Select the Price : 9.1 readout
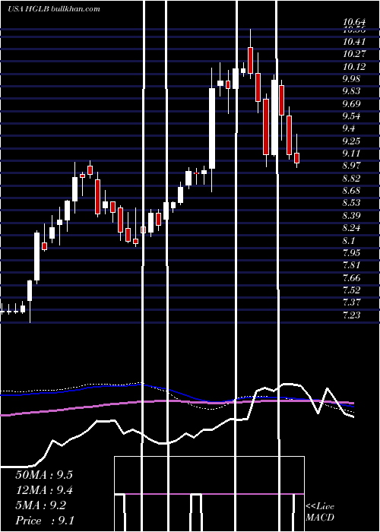 [x=44, y=521]
